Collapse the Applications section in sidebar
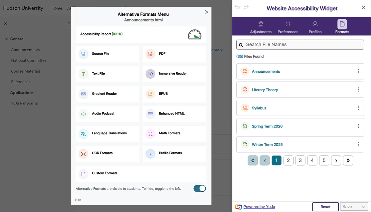Image resolution: width=371 pixels, height=212 pixels. (7, 93)
